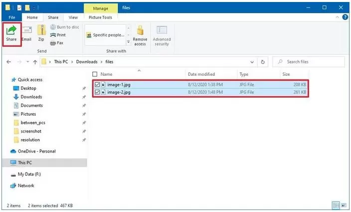Image resolution: width=351 pixels, height=212 pixels.
Task: Refresh the folder view
Action: (263, 62)
